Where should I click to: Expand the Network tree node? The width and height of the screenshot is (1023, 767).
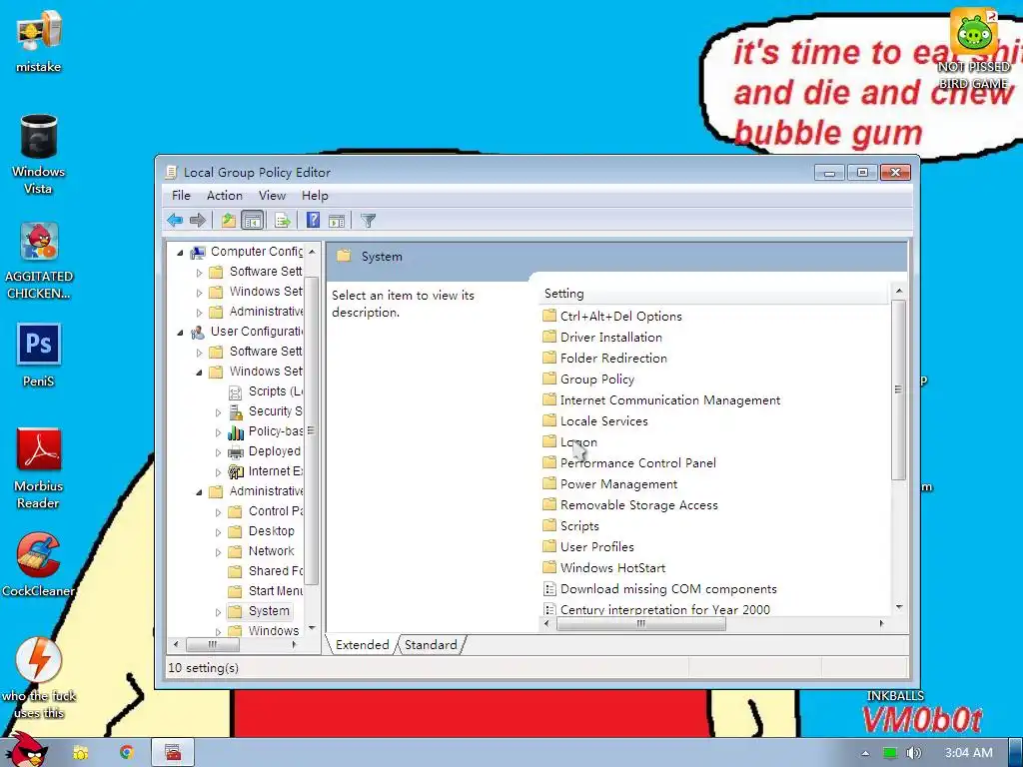click(219, 552)
